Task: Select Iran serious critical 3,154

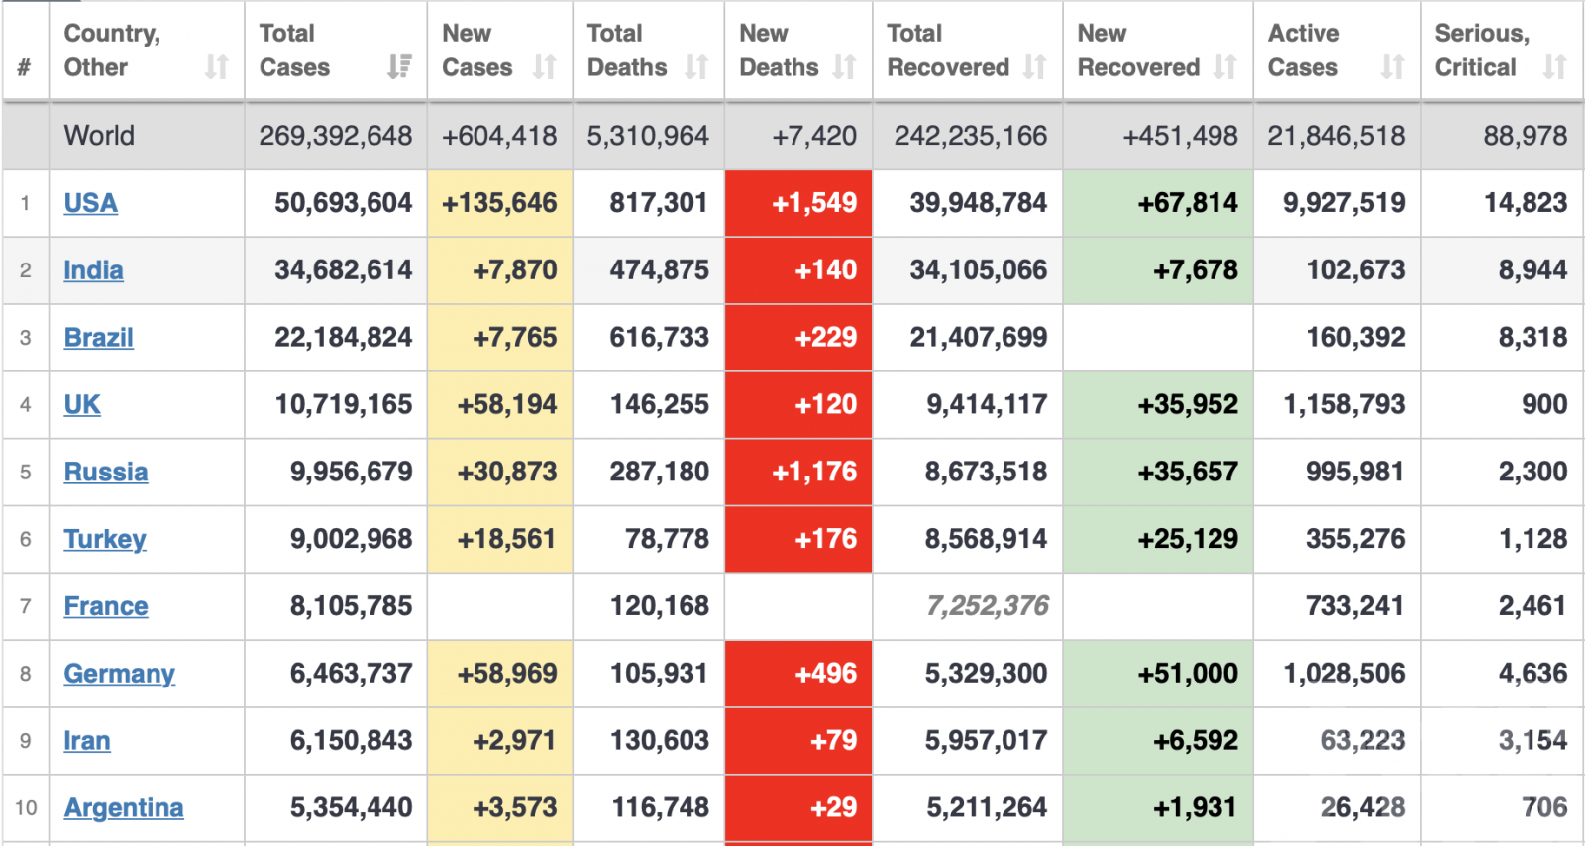Action: tap(1532, 741)
